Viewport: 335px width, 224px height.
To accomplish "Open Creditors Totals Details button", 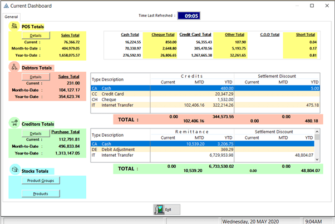I will (x=36, y=133).
